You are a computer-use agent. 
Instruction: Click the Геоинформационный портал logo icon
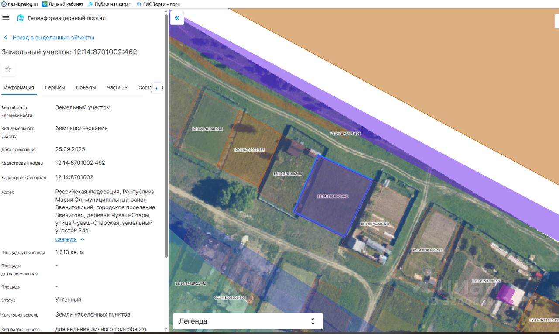click(21, 18)
